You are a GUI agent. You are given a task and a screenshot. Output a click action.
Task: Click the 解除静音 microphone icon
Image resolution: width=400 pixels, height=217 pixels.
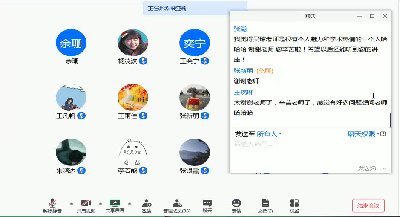pyautogui.click(x=52, y=203)
